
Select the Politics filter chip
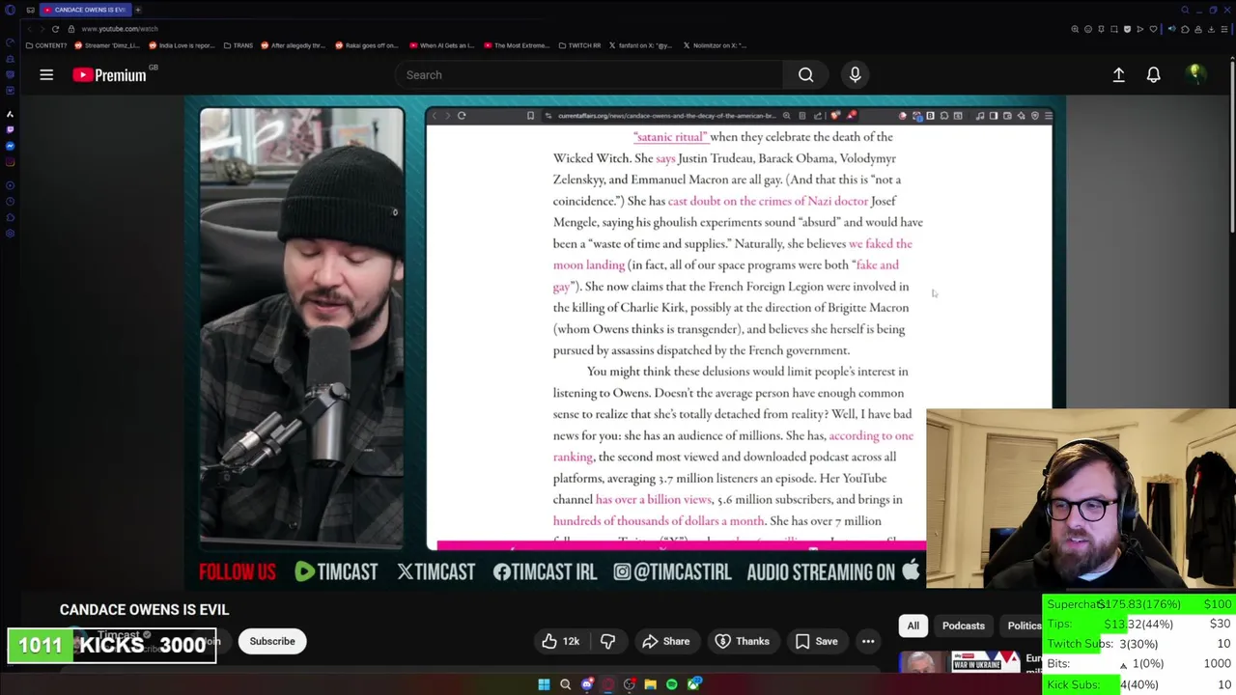click(x=1024, y=625)
